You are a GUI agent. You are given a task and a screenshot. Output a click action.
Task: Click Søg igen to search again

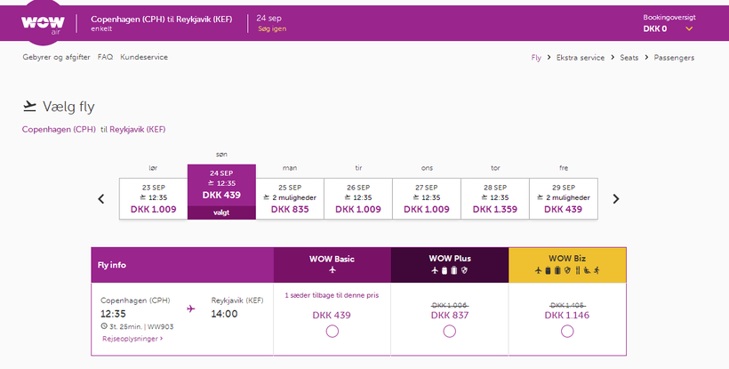[271, 29]
